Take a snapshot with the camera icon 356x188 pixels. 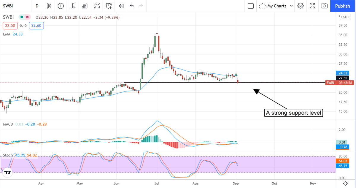324,6
